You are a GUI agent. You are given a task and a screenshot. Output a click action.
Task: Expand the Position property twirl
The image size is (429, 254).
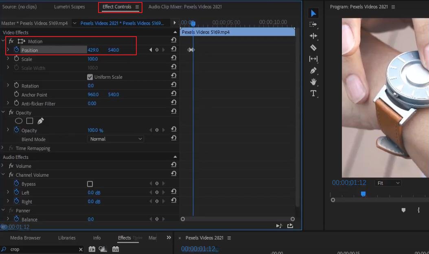pos(8,50)
